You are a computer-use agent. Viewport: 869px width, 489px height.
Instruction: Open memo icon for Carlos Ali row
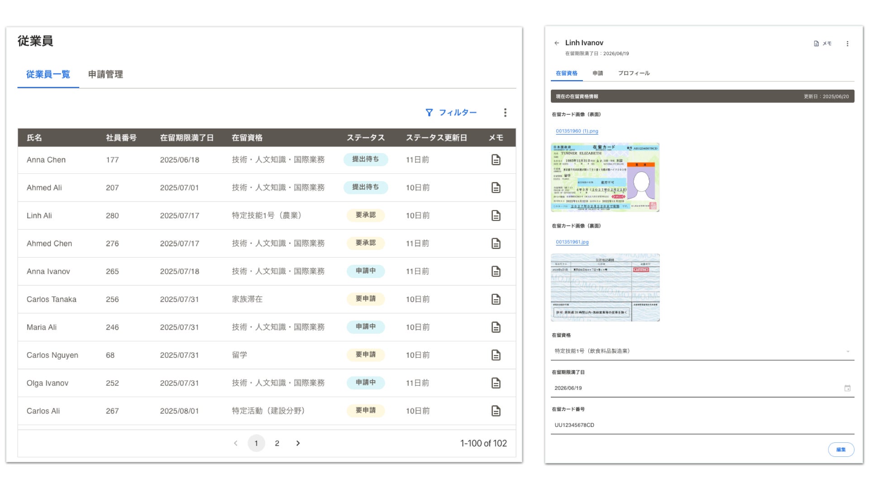click(496, 411)
